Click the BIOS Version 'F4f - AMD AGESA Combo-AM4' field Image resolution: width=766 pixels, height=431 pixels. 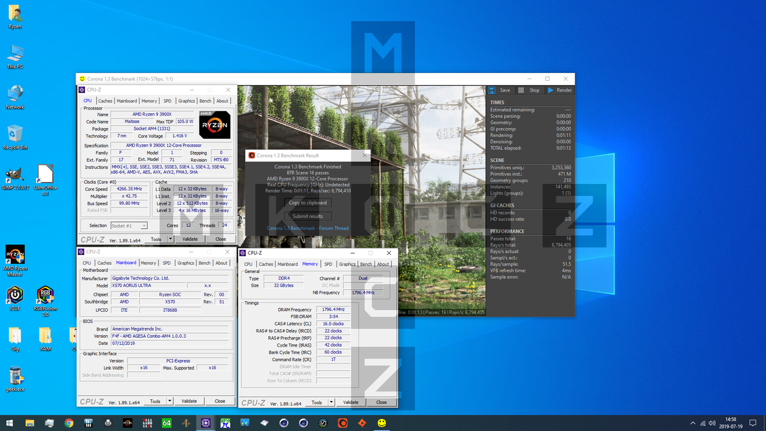point(170,336)
